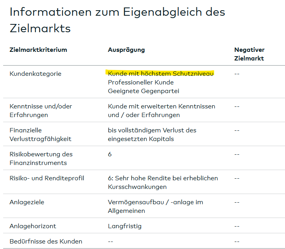Select the 'Professioneller Kunde' entry

click(x=141, y=82)
